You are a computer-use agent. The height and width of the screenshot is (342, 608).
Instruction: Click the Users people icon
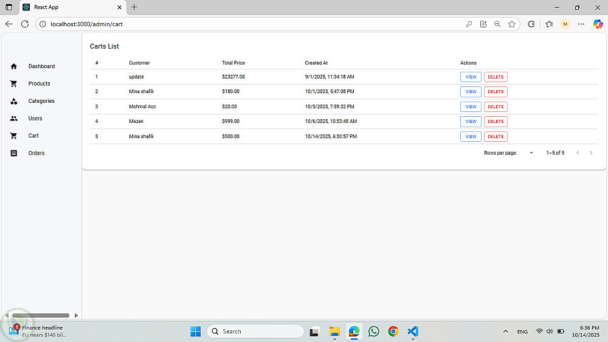13,119
